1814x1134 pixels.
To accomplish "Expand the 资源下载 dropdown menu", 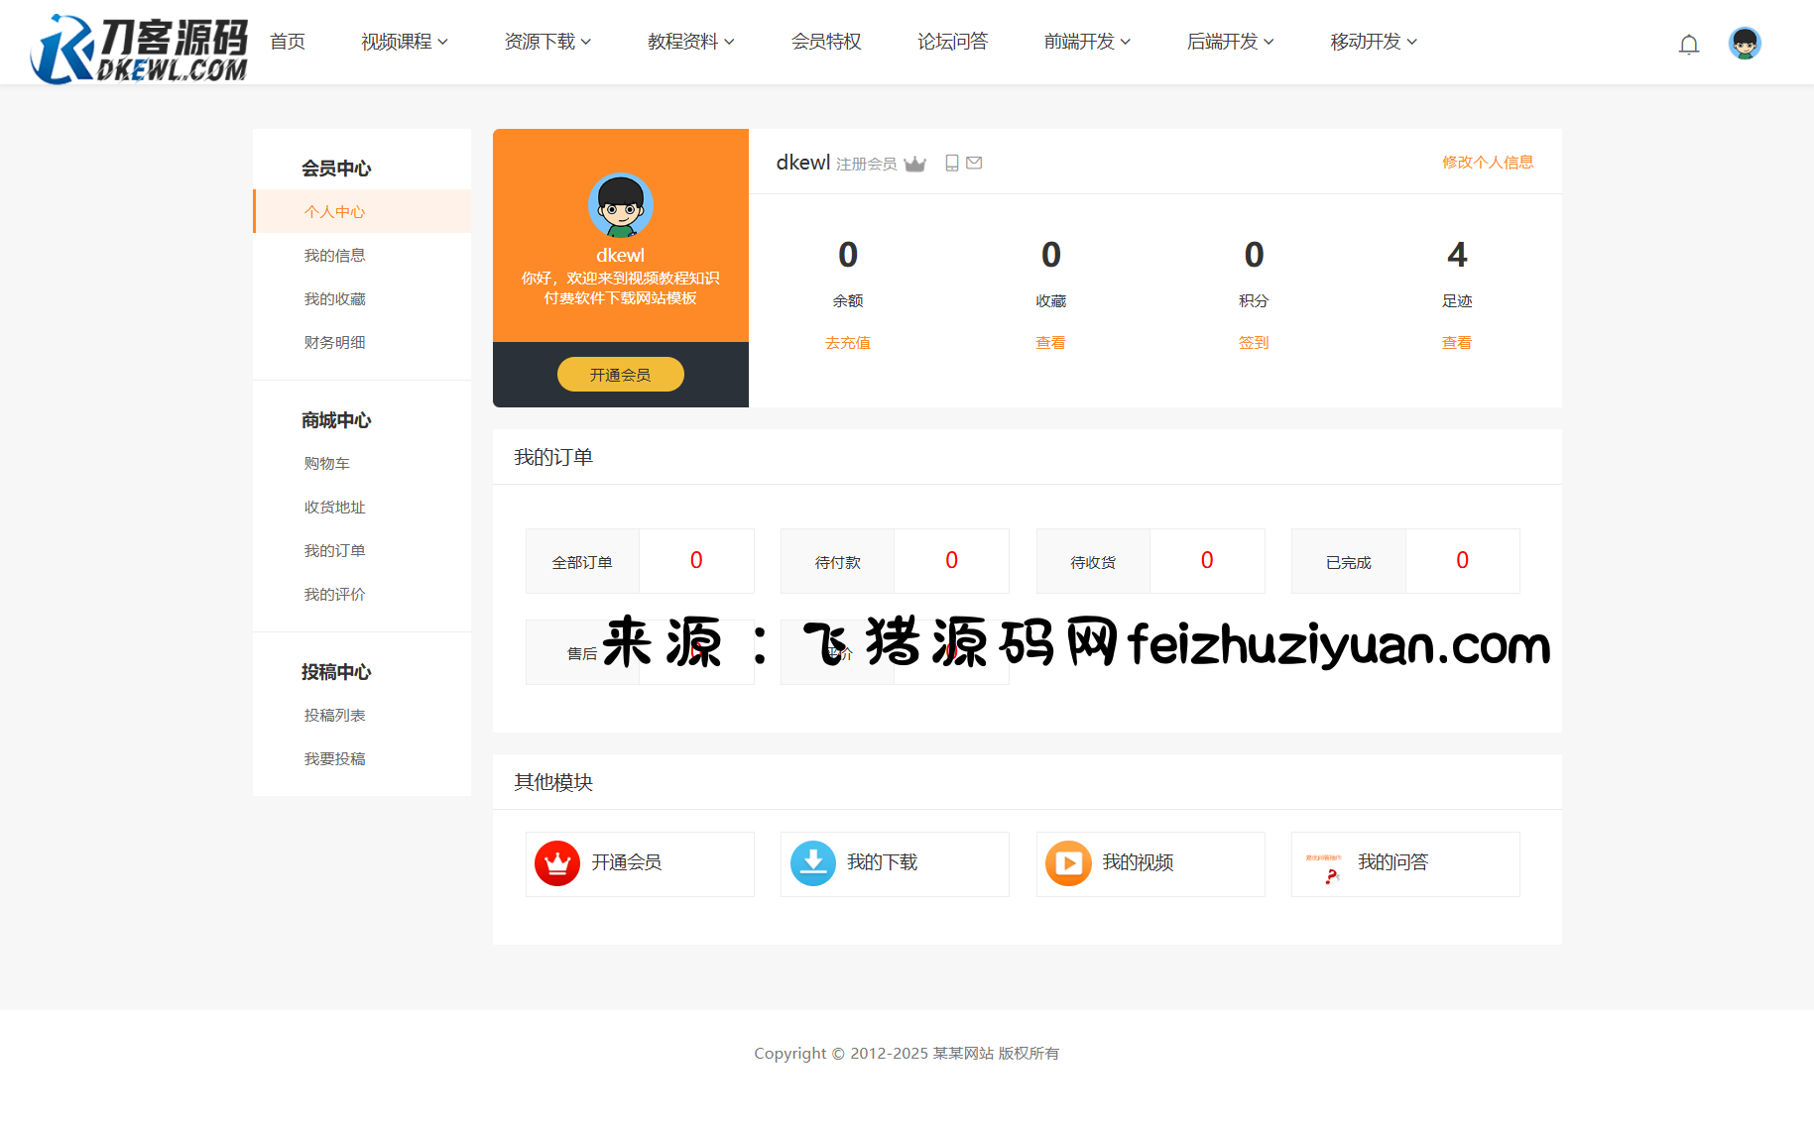I will pyautogui.click(x=546, y=42).
